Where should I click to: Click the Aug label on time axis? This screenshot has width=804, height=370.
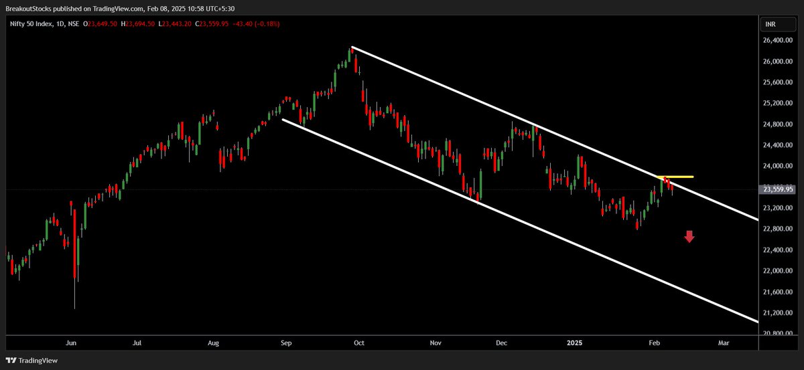click(213, 343)
